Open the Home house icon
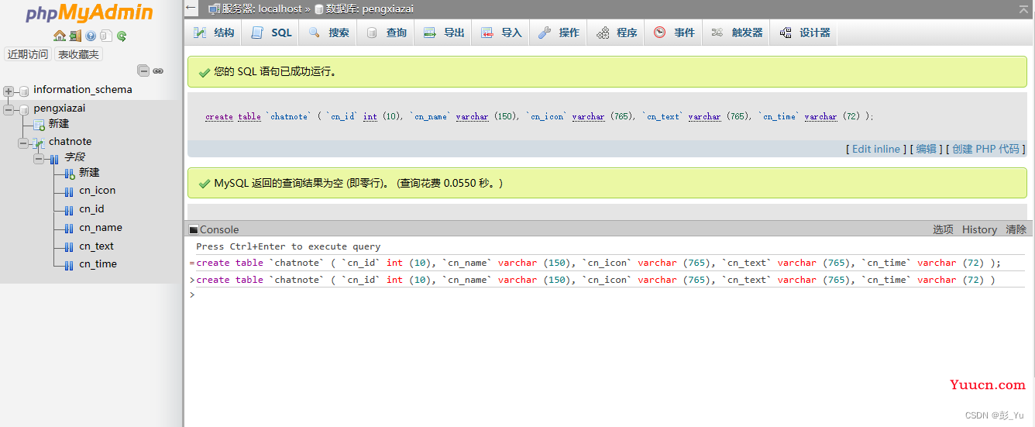The height and width of the screenshot is (427, 1035). click(x=60, y=36)
